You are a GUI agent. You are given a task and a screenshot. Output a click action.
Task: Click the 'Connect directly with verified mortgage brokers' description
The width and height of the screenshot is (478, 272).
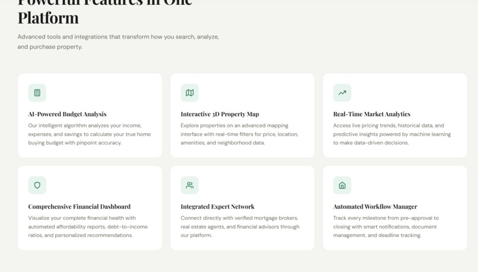pos(240,226)
